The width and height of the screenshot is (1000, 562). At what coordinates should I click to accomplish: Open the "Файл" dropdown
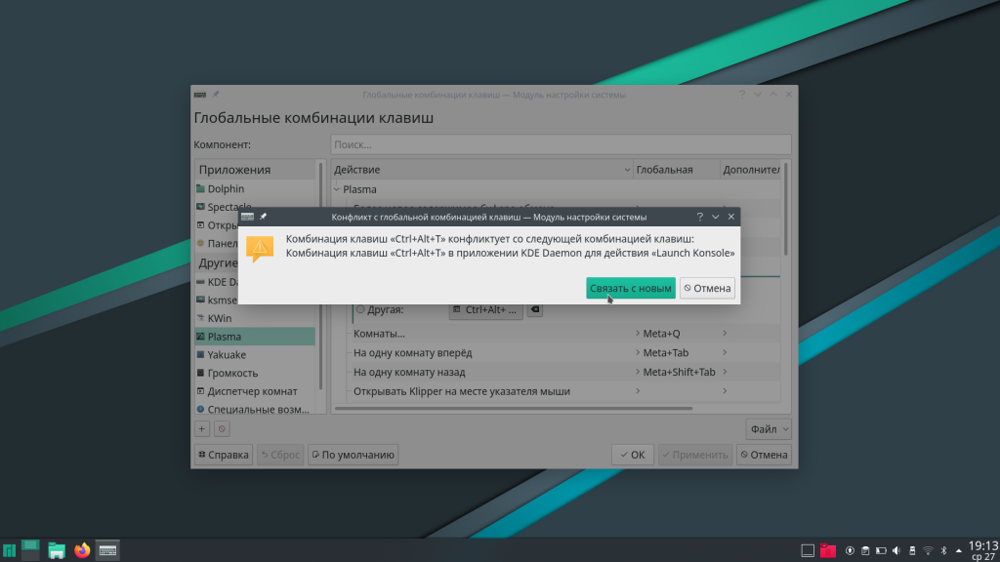pyautogui.click(x=768, y=428)
